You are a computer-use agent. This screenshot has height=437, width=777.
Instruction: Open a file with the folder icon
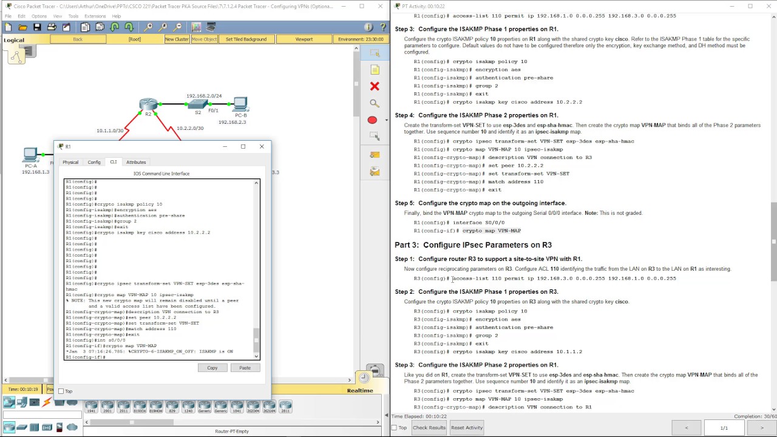click(22, 27)
